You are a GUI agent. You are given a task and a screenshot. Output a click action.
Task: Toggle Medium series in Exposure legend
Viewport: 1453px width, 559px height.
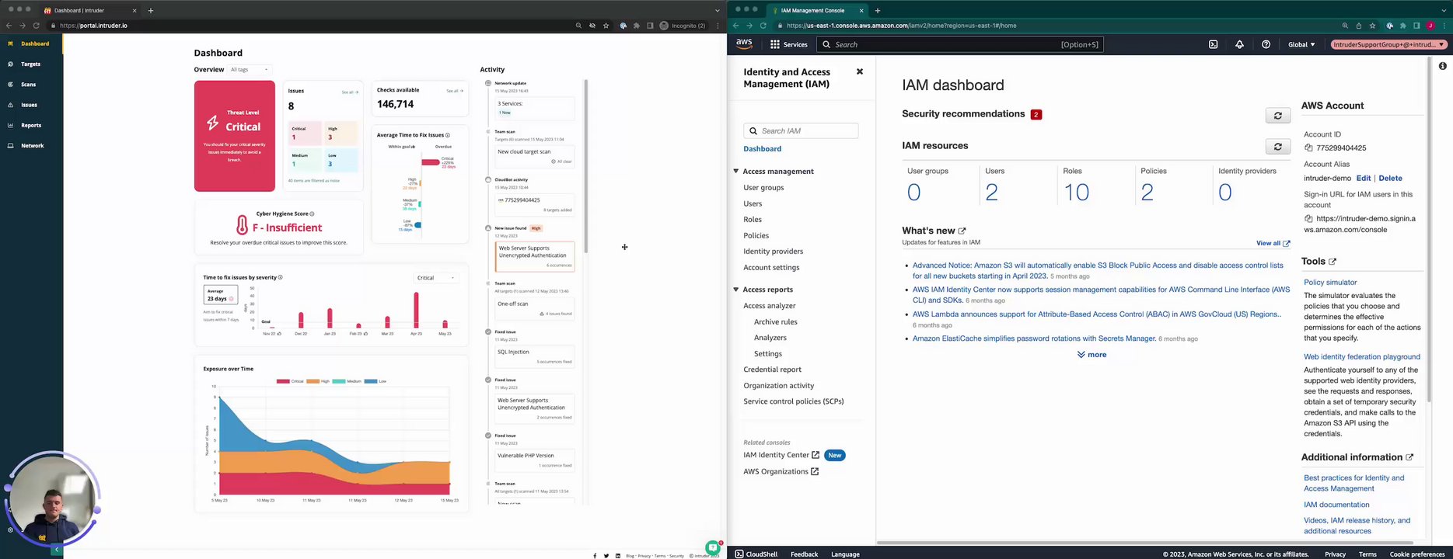tap(347, 381)
